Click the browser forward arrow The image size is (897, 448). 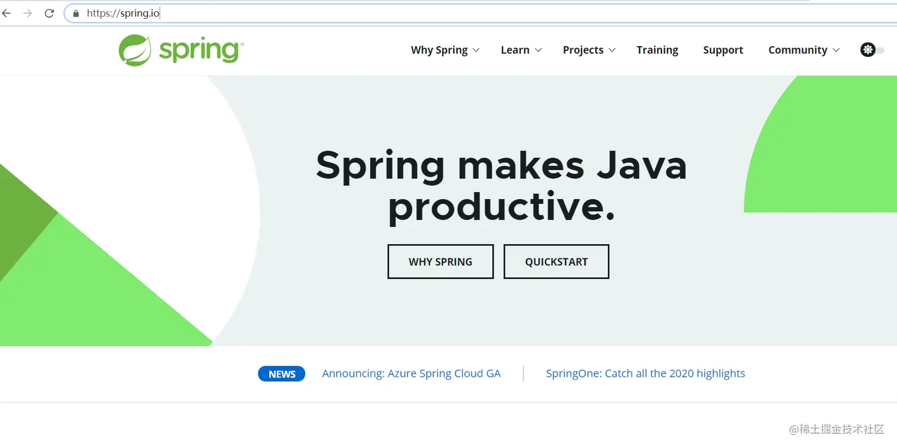[27, 13]
